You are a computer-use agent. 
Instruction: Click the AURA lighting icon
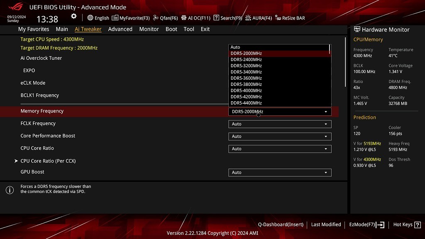click(x=248, y=18)
